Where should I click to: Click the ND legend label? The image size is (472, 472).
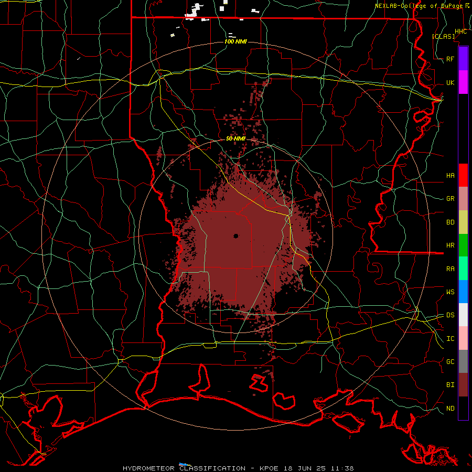450,409
